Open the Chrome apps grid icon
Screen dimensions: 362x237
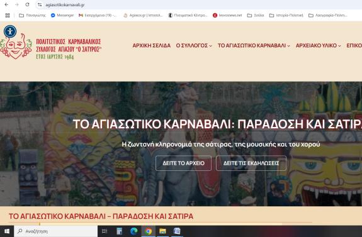click(8, 16)
